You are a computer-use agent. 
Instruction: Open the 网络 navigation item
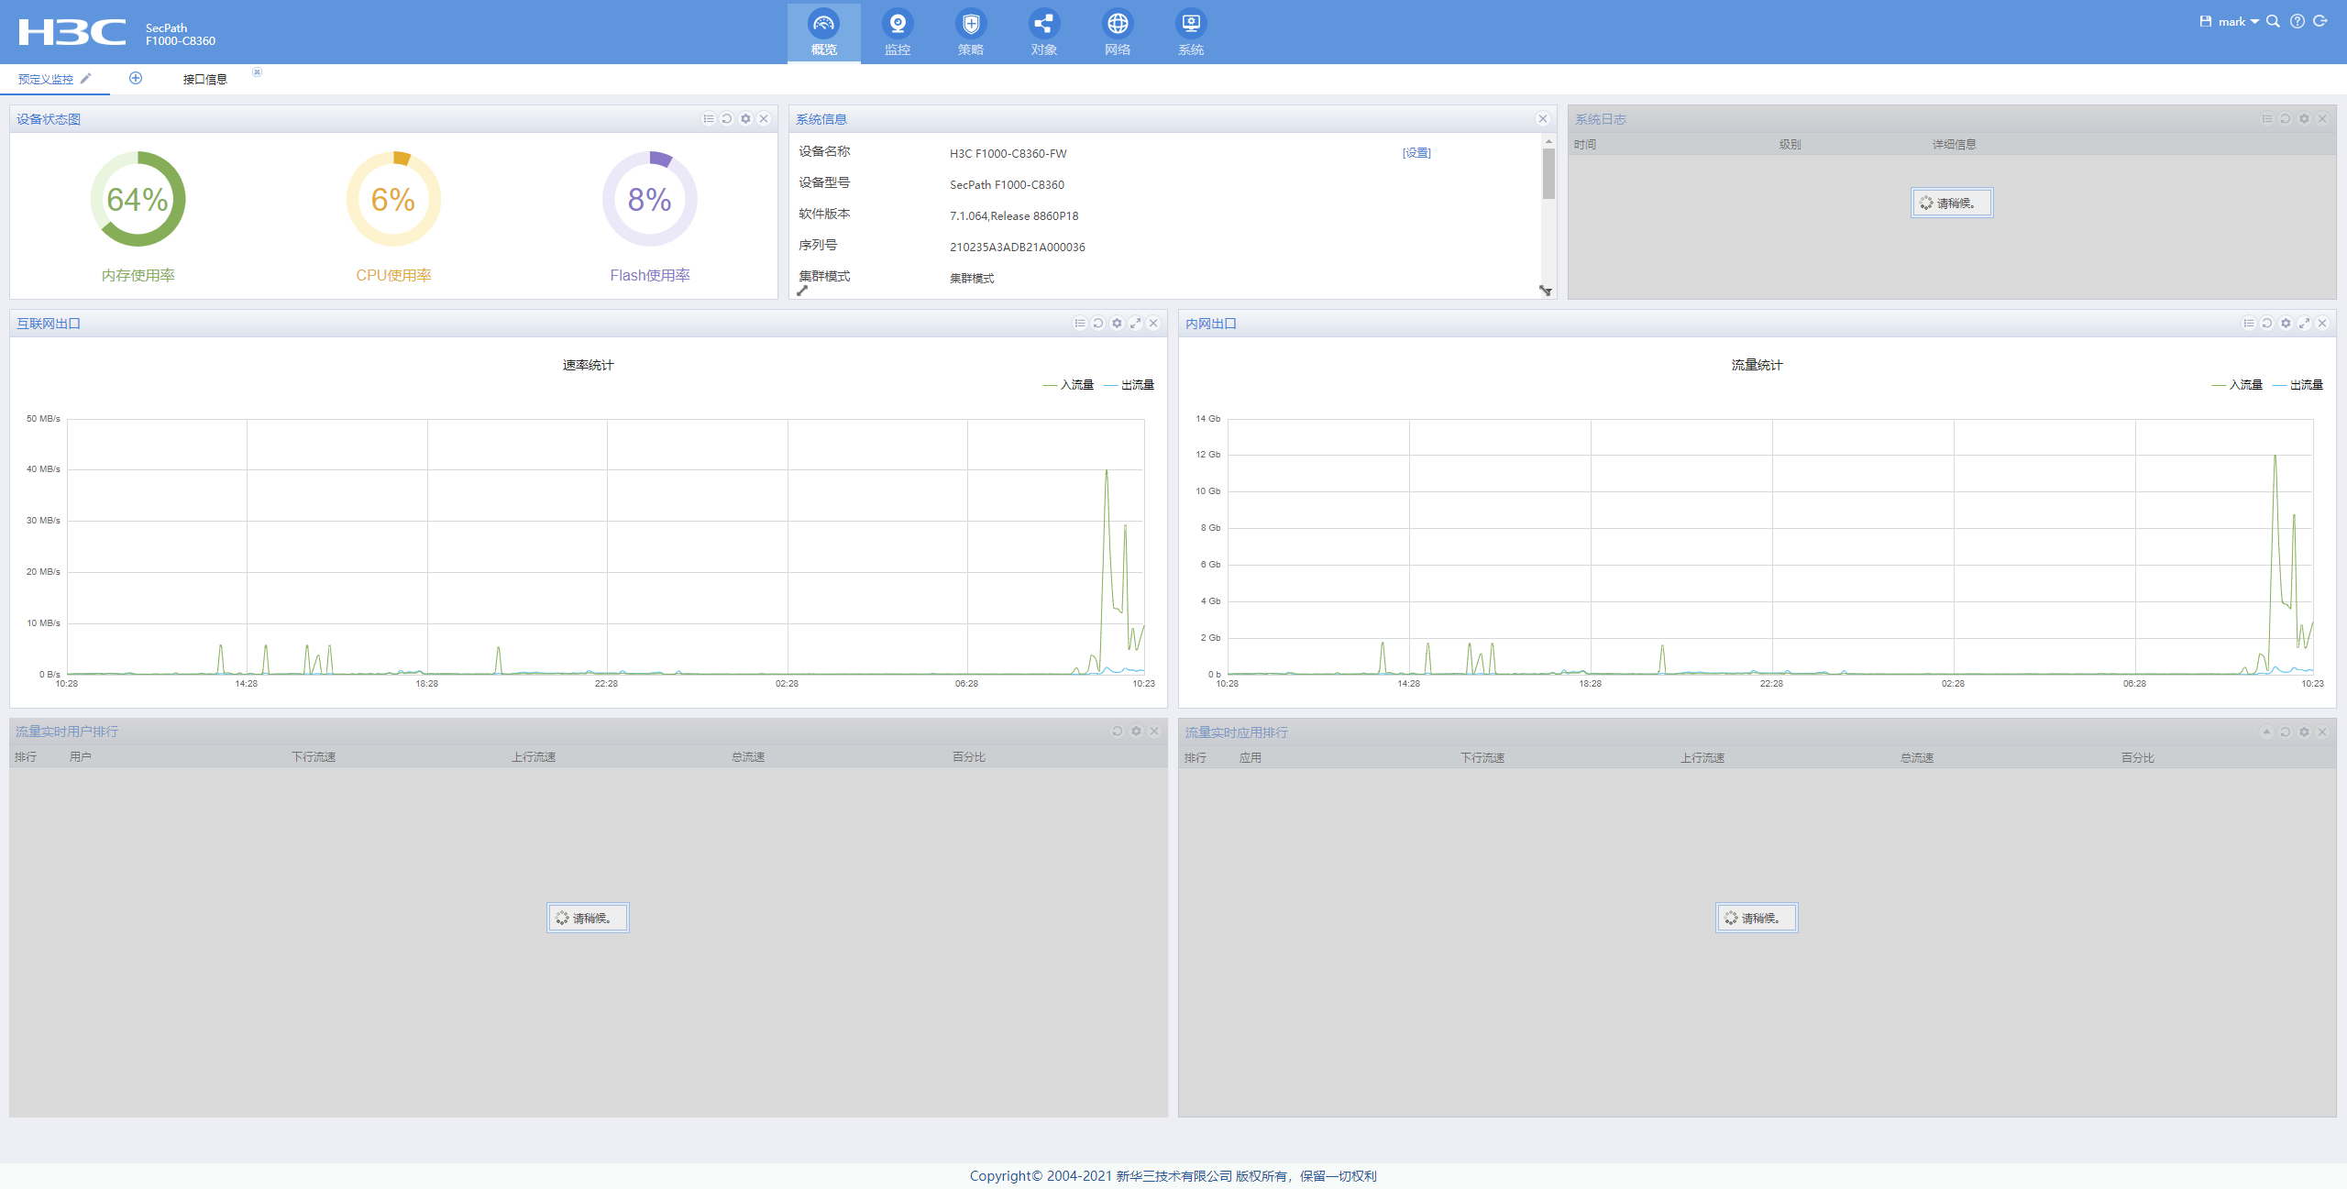[x=1118, y=32]
